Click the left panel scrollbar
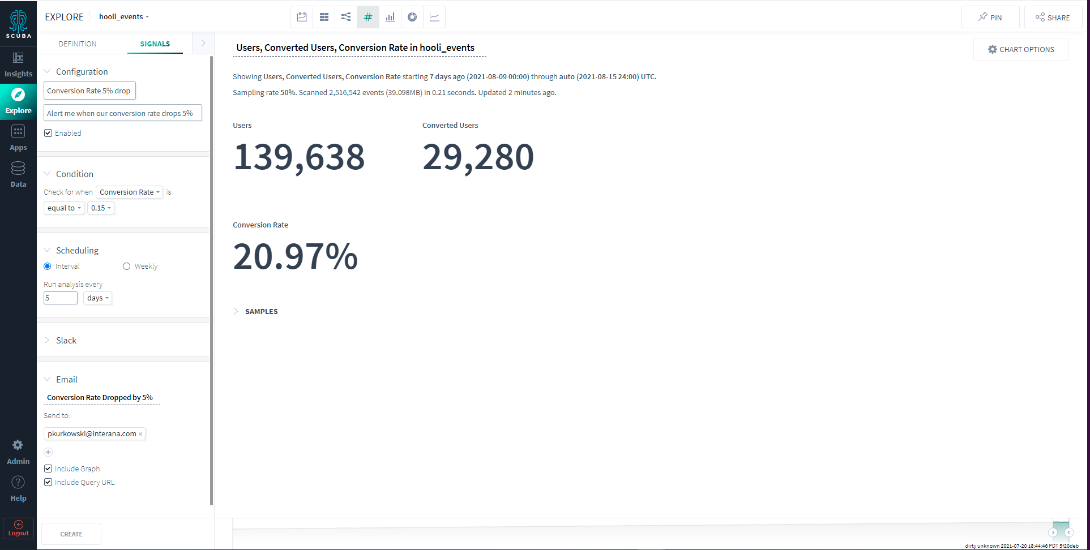Viewport: 1090px width, 550px height. coord(212,280)
